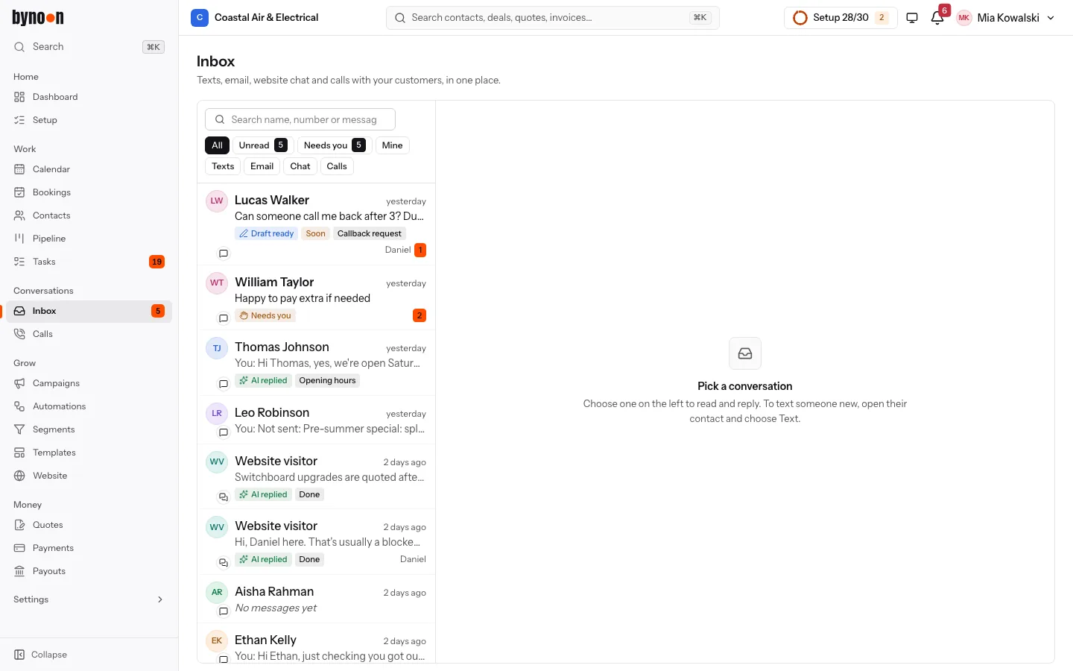
Task: Open the notifications bell
Action: (x=937, y=18)
